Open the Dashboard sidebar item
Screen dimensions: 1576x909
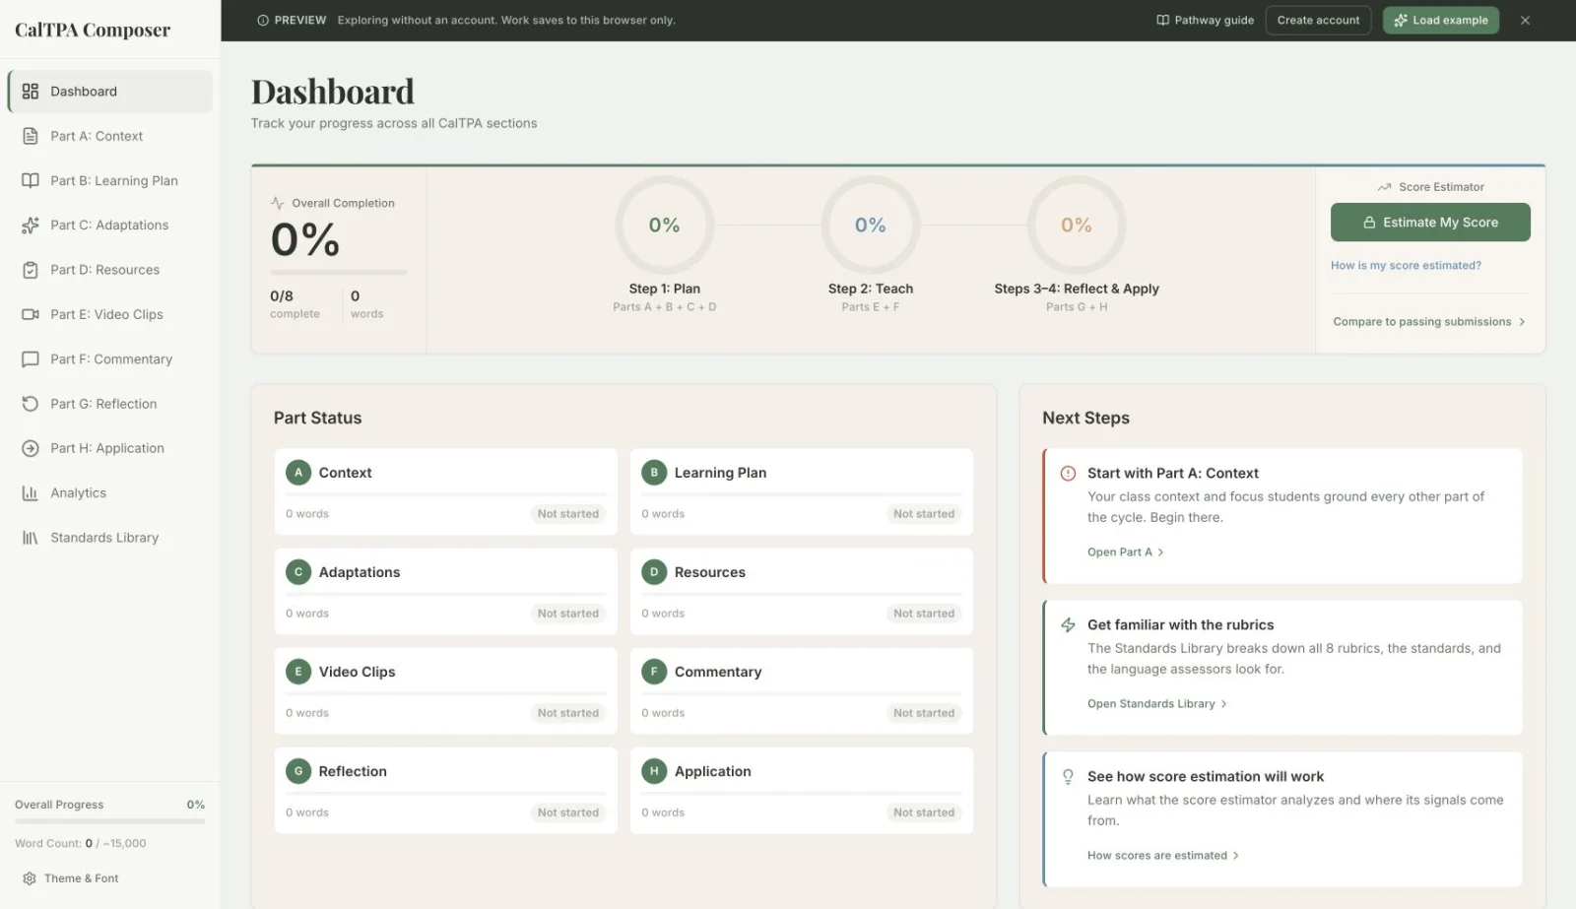click(x=110, y=92)
